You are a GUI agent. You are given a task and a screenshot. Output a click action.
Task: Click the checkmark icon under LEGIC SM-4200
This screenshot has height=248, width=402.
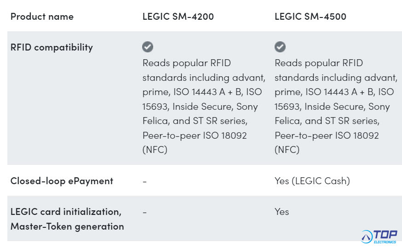click(148, 47)
